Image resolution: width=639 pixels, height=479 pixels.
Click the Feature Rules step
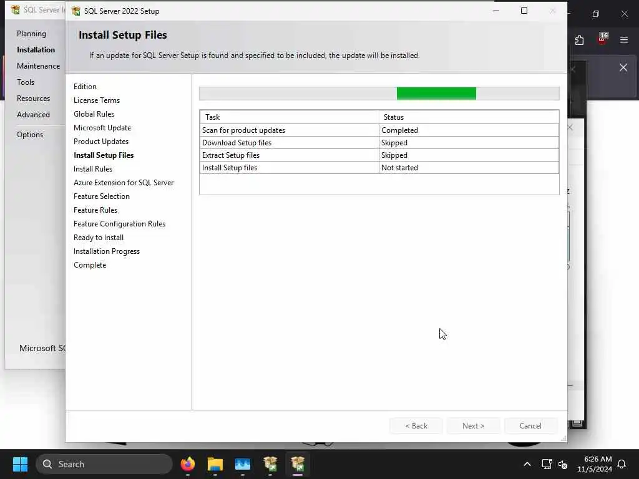pos(95,210)
